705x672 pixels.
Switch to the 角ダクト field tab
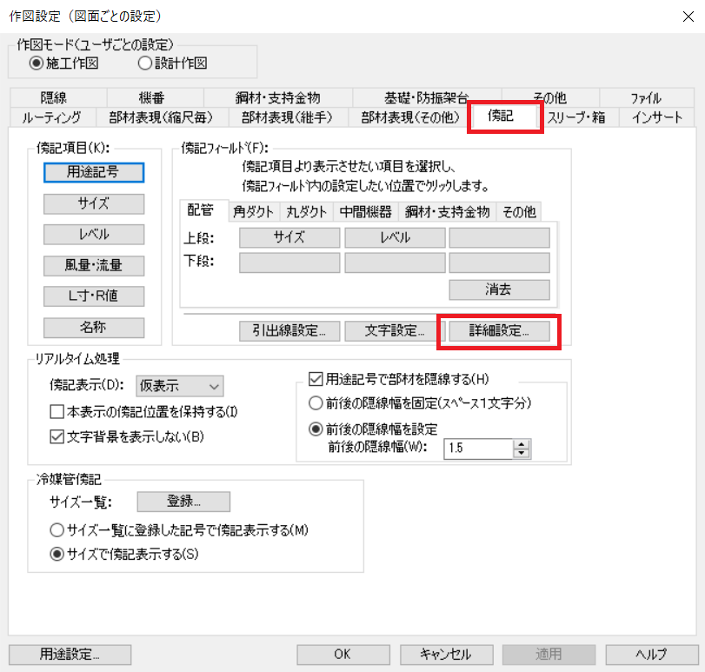coord(253,211)
